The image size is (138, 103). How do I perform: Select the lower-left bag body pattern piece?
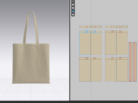coord(91,69)
